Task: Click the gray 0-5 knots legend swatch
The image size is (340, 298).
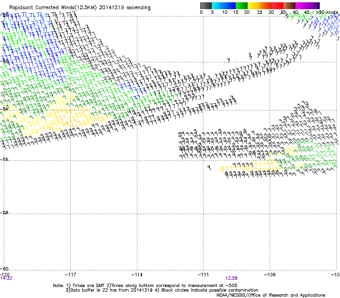Action: (x=206, y=6)
